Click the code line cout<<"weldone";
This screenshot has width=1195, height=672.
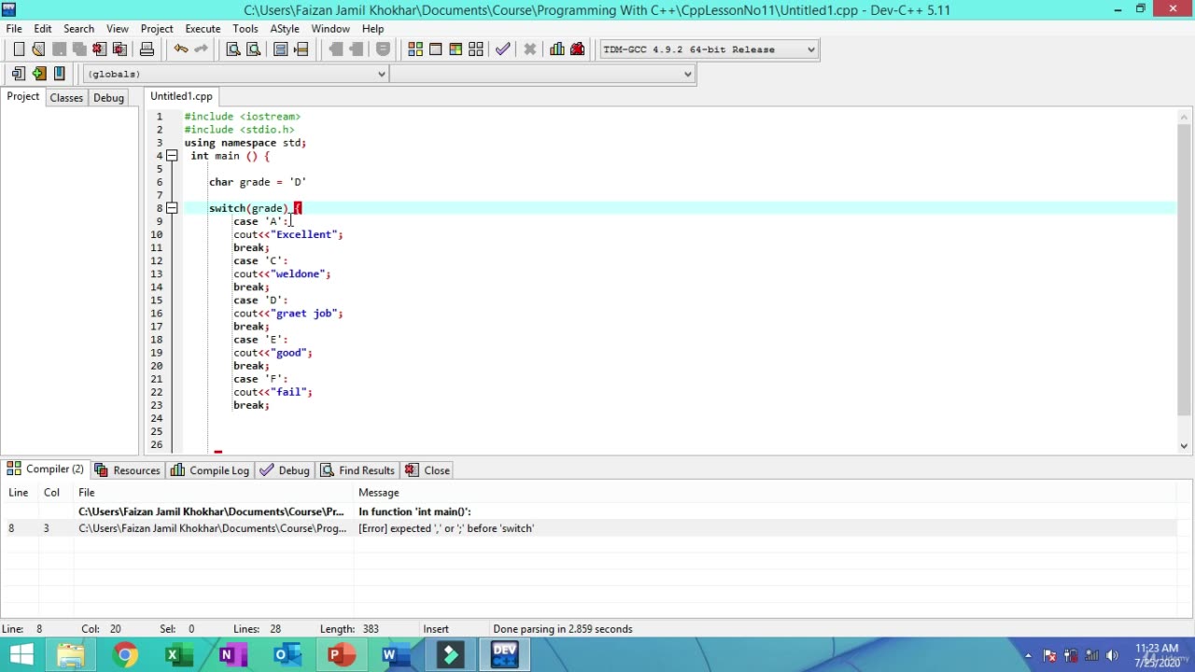pyautogui.click(x=282, y=273)
